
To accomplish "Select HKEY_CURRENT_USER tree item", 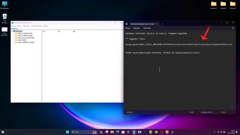I will tap(25, 36).
